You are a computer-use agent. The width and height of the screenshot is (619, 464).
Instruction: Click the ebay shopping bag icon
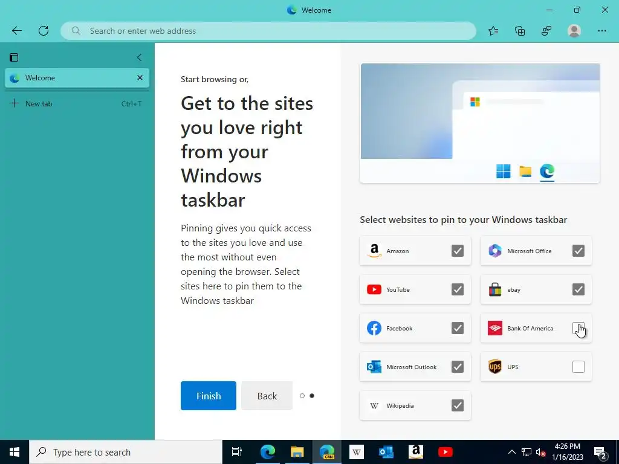495,289
